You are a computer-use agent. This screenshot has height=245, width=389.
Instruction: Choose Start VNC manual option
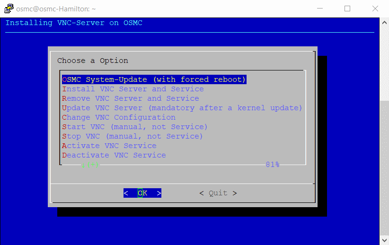click(135, 127)
